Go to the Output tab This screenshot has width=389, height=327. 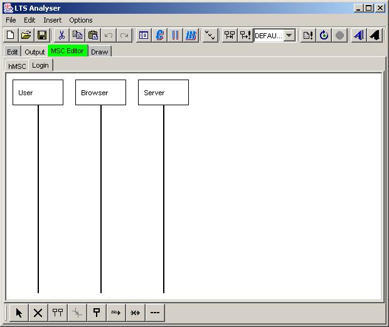(x=35, y=51)
